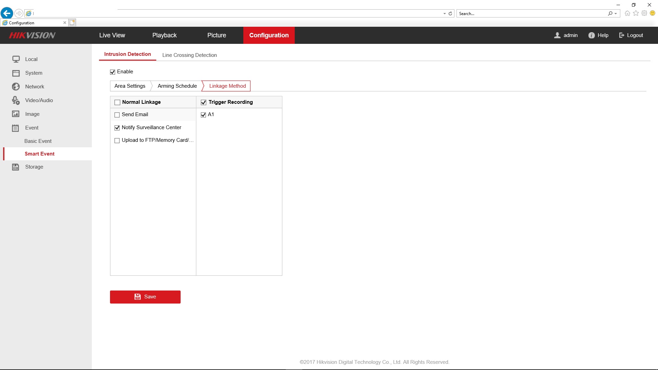The height and width of the screenshot is (370, 658).
Task: Collapse the Event section in sidebar
Action: [32, 128]
